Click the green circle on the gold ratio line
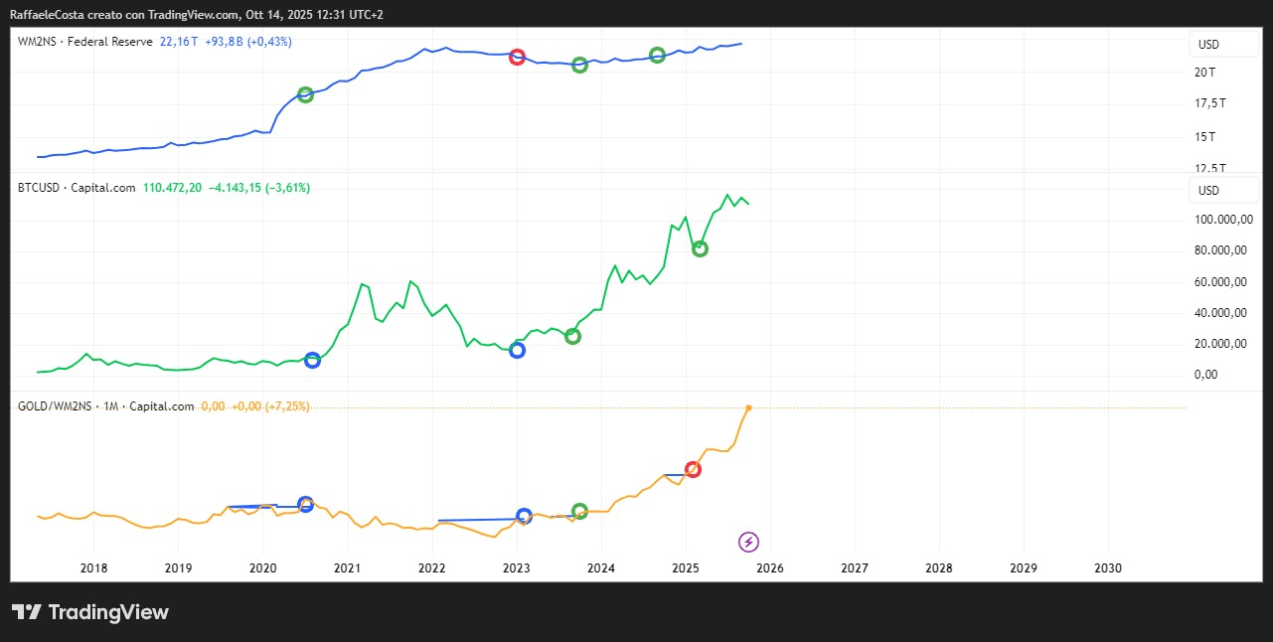Image resolution: width=1273 pixels, height=642 pixels. [580, 511]
